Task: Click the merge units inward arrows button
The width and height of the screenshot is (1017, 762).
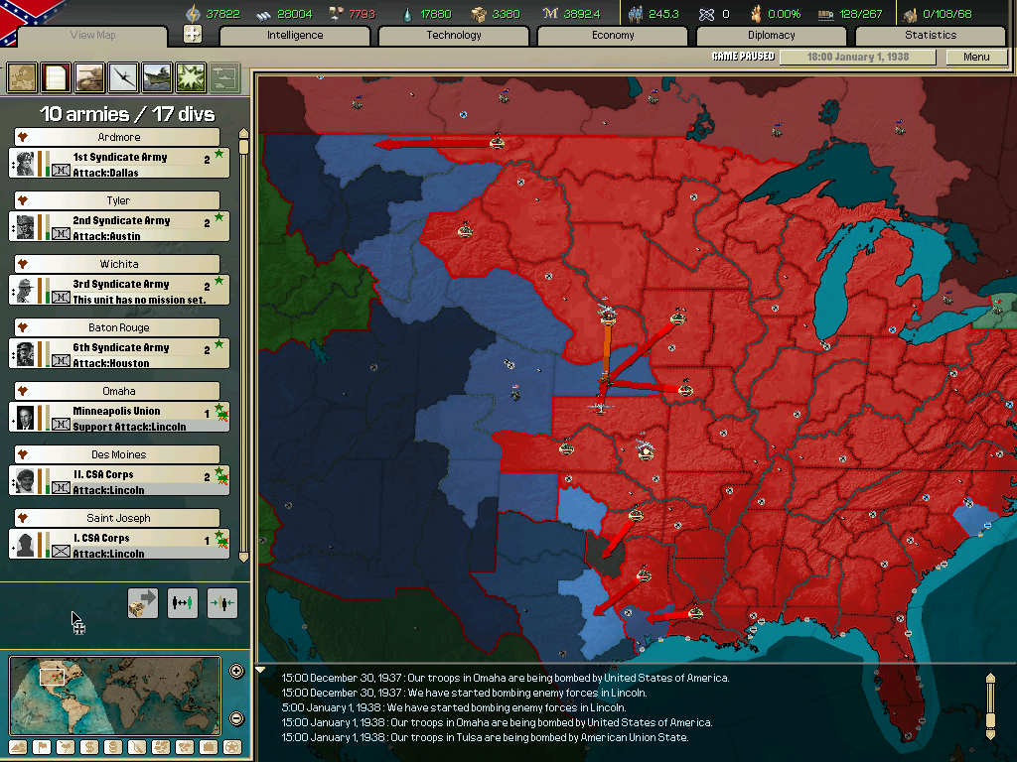Action: coord(222,602)
